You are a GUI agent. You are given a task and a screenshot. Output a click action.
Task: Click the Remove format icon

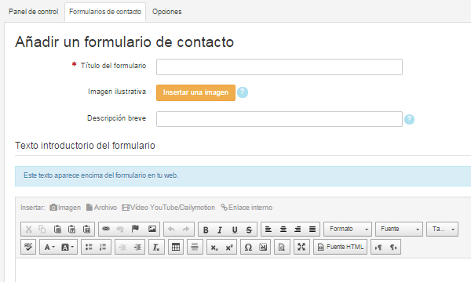pyautogui.click(x=156, y=247)
